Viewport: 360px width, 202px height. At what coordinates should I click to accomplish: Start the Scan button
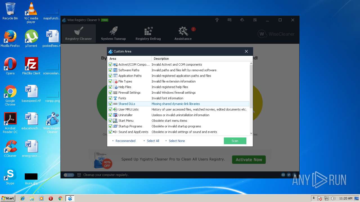(235, 141)
